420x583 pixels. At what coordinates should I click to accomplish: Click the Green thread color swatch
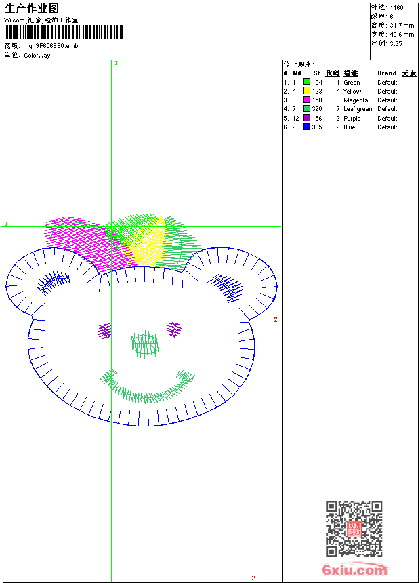click(x=307, y=82)
